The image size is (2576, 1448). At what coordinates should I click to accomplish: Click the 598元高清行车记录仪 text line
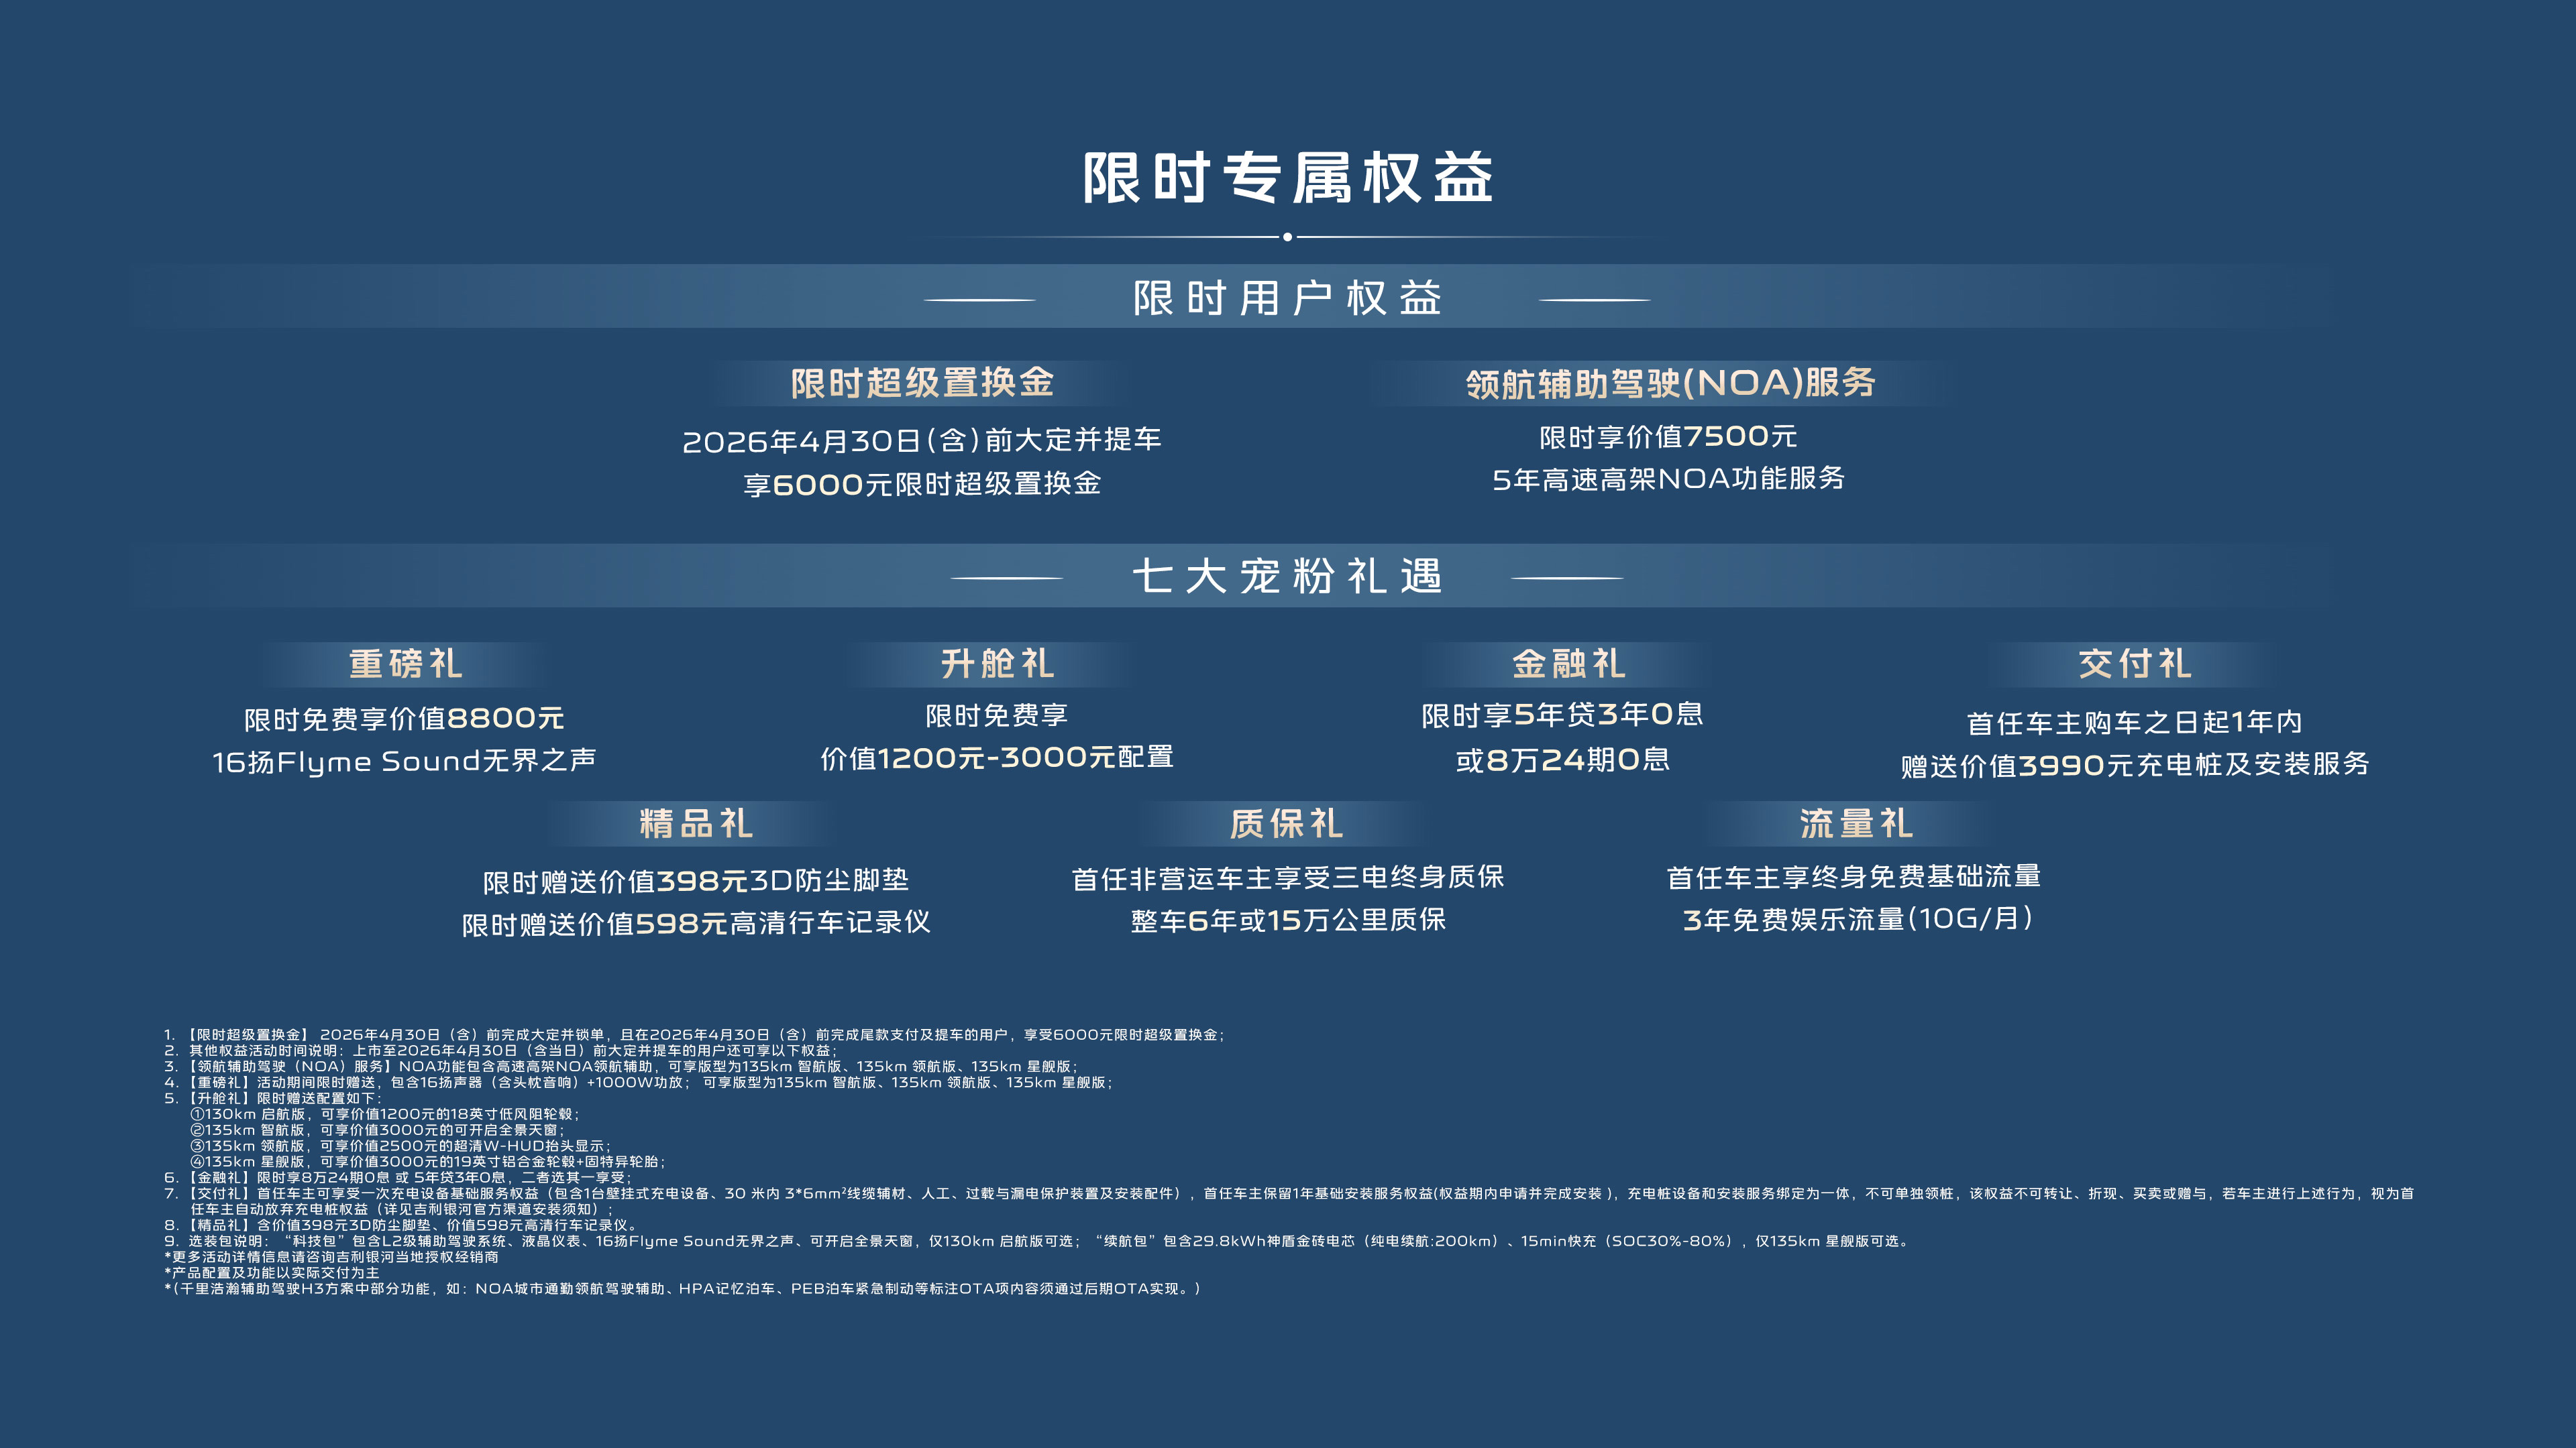point(696,923)
